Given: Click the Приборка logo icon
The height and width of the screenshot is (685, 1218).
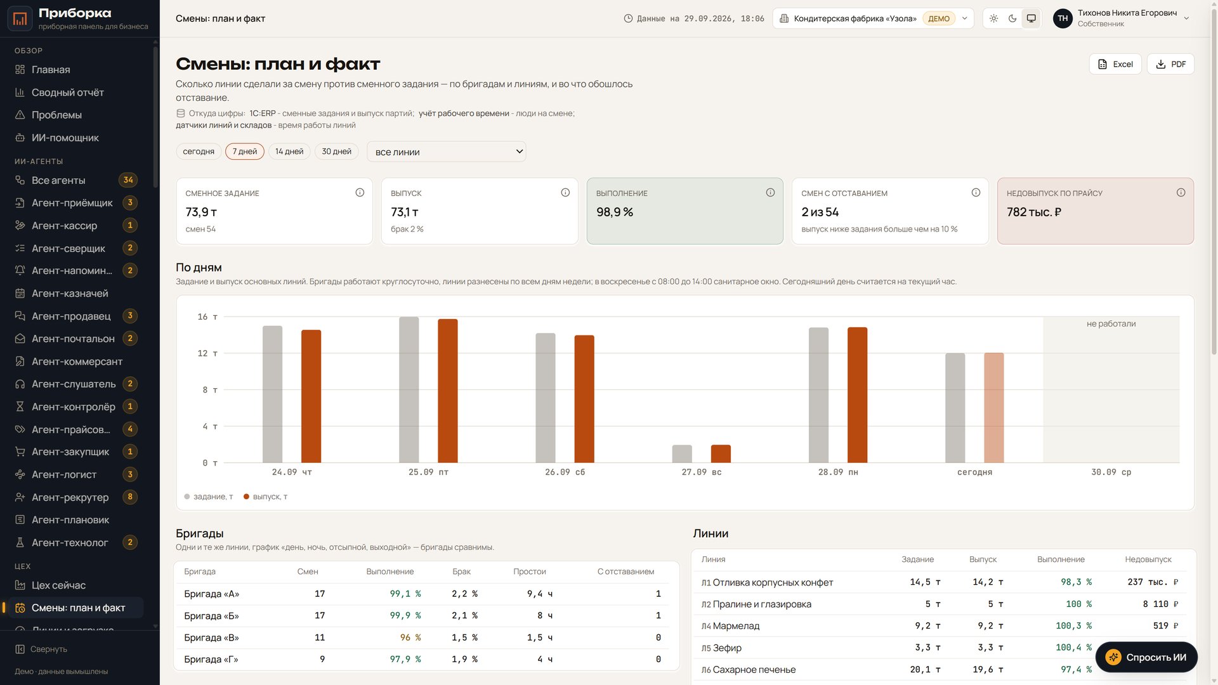Looking at the screenshot, I should click(20, 18).
